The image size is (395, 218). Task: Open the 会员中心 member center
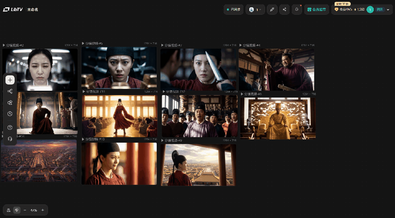[343, 10]
